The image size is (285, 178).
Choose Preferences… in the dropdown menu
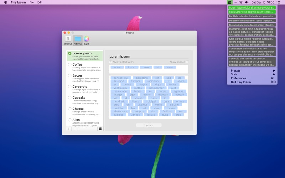coord(252,78)
